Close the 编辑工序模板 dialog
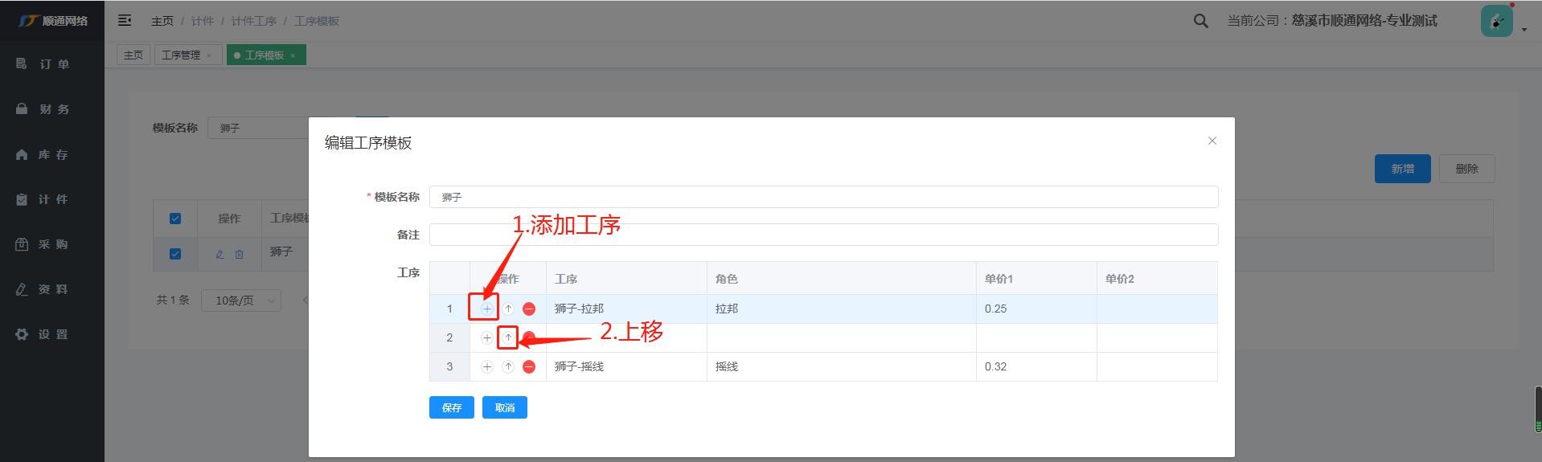 [1212, 141]
